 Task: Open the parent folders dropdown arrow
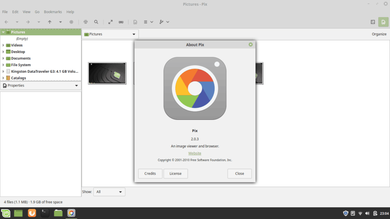61,22
